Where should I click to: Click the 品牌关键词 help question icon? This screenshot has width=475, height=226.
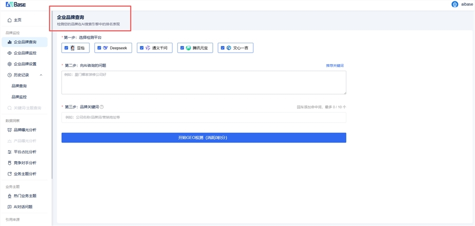pyautogui.click(x=102, y=107)
